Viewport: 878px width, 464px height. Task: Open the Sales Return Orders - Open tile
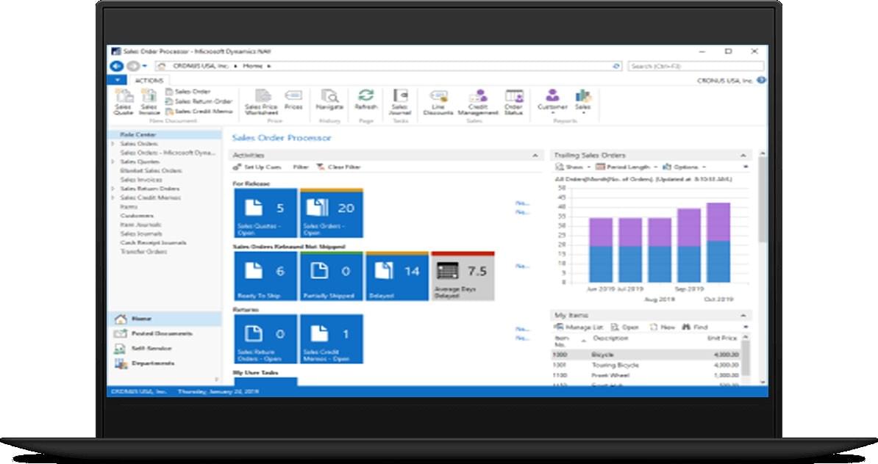[x=265, y=339]
